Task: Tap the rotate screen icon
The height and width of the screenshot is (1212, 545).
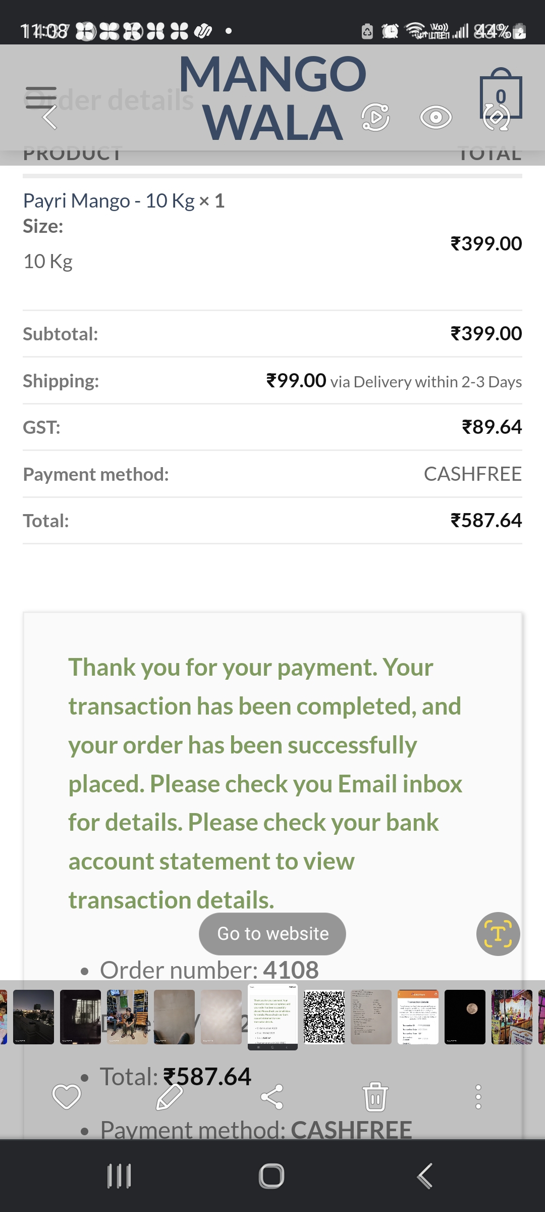Action: (x=497, y=118)
